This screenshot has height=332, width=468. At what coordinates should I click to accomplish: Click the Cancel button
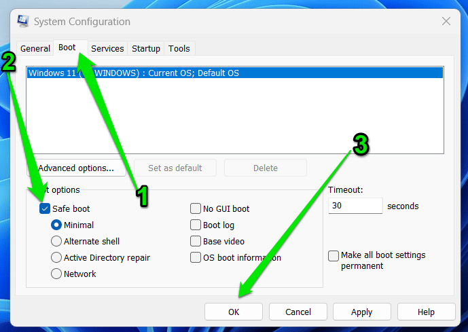point(298,312)
